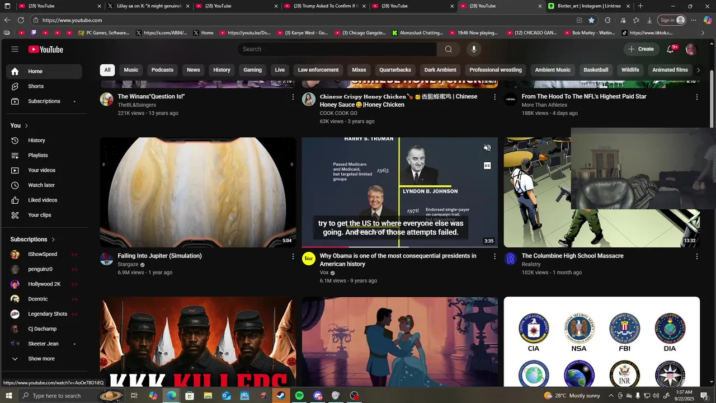Open the intelligence agencies seals thumbnail
This screenshot has width=716, height=403.
click(601, 341)
